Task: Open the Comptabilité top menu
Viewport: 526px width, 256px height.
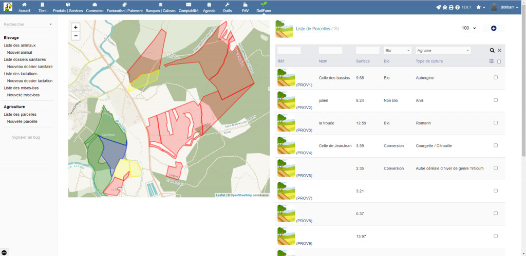Action: point(189,7)
